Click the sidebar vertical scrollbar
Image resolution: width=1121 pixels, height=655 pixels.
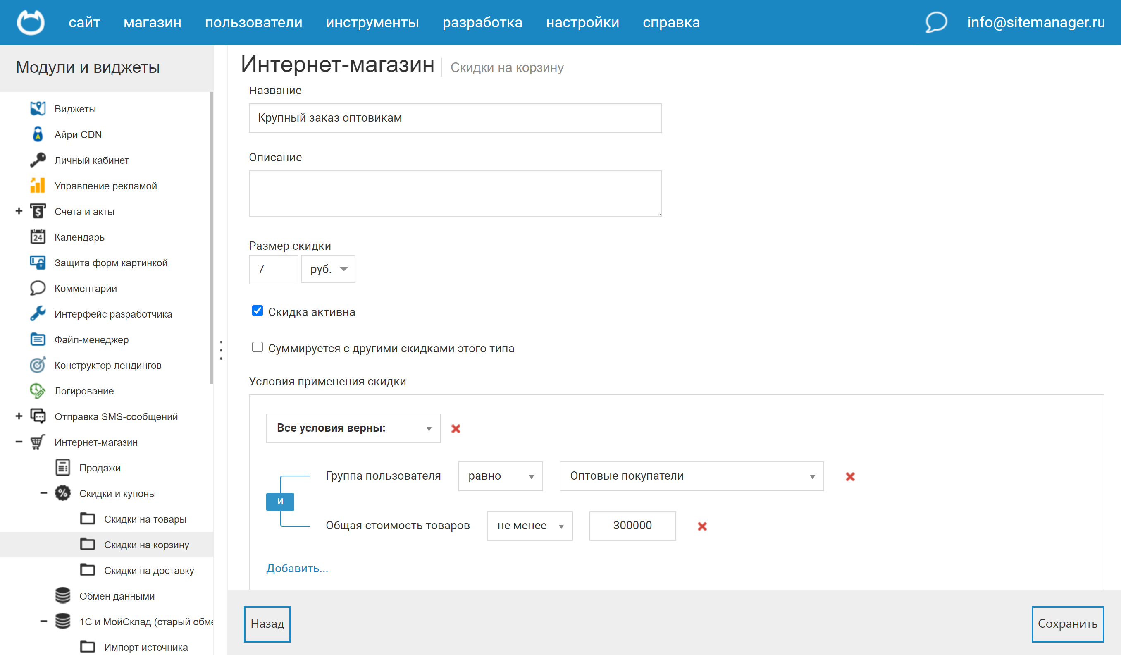pyautogui.click(x=211, y=238)
